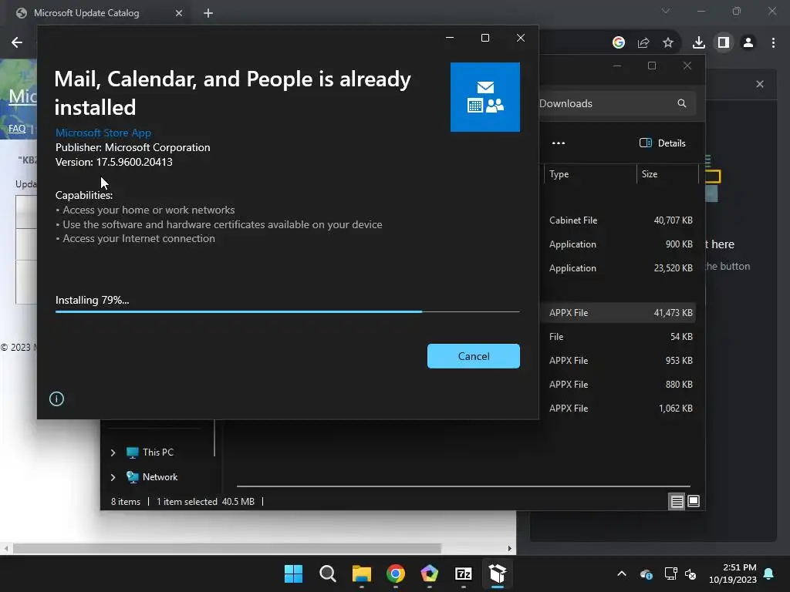Image resolution: width=790 pixels, height=592 pixels.
Task: Share this page from Chrome toolbar
Action: pos(643,43)
